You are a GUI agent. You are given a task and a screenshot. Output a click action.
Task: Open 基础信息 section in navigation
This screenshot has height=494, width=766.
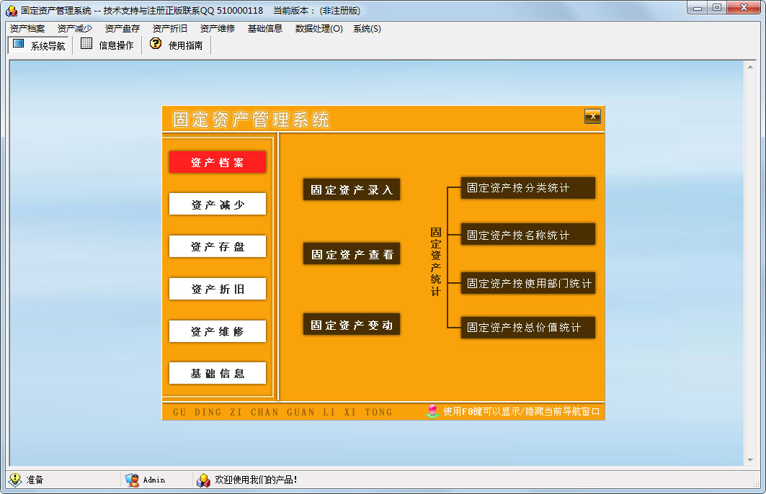point(218,373)
